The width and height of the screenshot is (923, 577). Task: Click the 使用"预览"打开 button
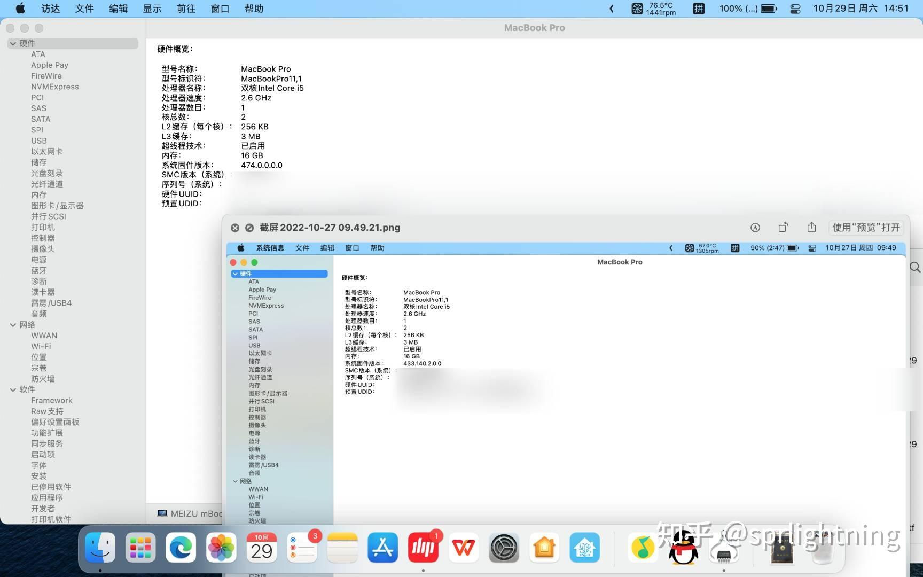click(865, 227)
